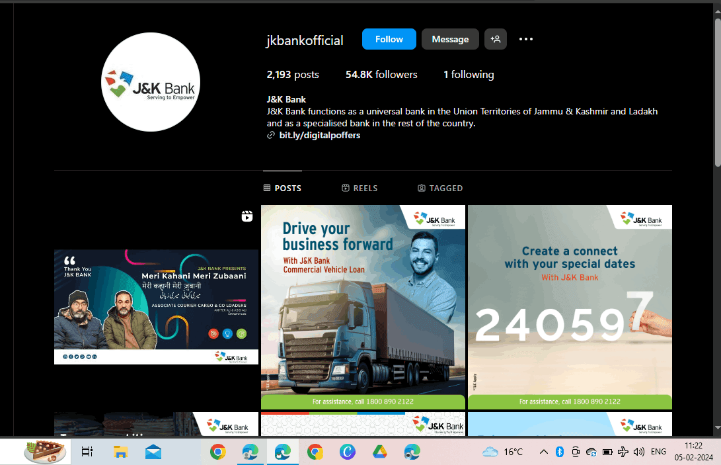
Task: Click the J&K Bank profile name
Action: (286, 99)
